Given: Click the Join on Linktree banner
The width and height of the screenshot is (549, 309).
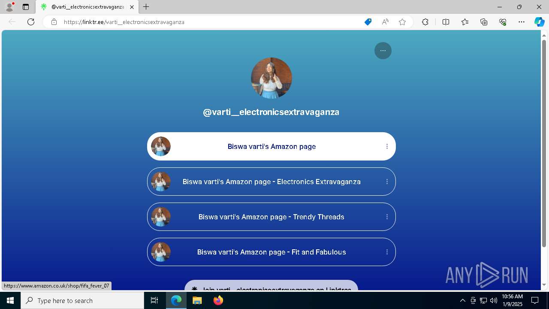Looking at the screenshot, I should click(x=271, y=286).
